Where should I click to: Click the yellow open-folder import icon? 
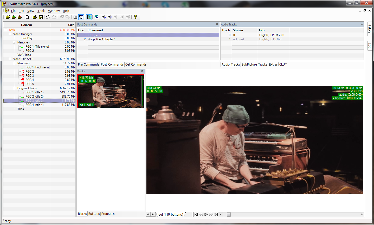point(8,17)
